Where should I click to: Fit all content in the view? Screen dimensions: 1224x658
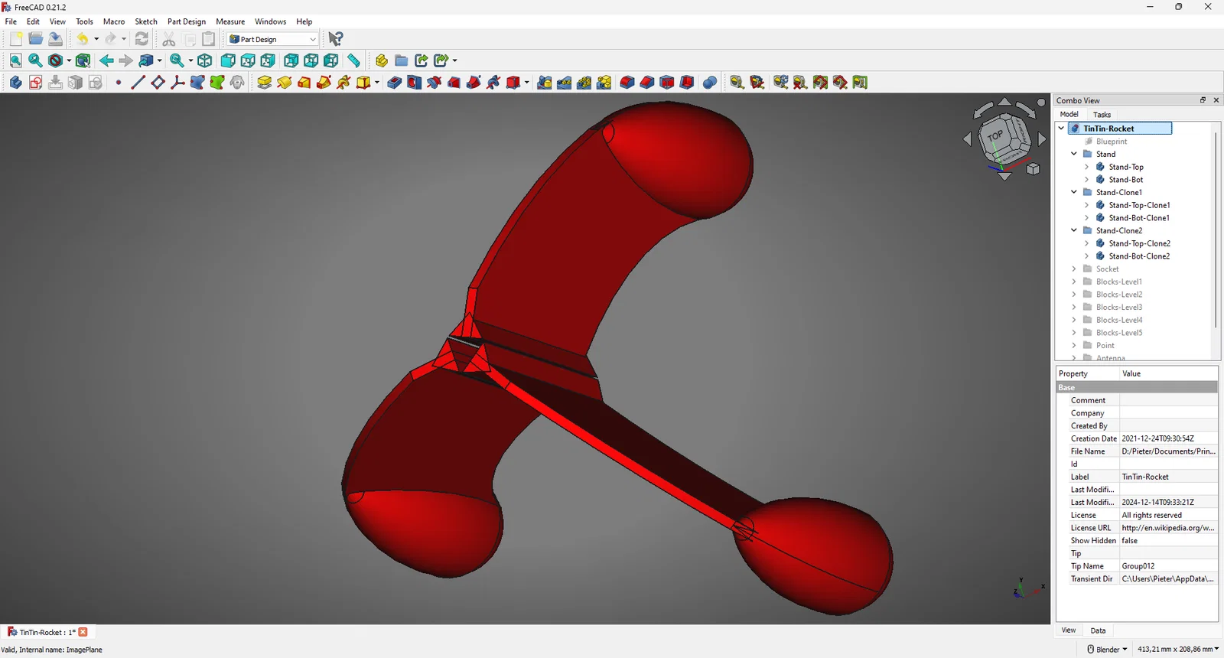click(x=16, y=60)
